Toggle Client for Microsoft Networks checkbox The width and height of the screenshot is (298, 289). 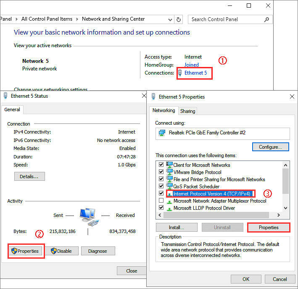pyautogui.click(x=161, y=165)
